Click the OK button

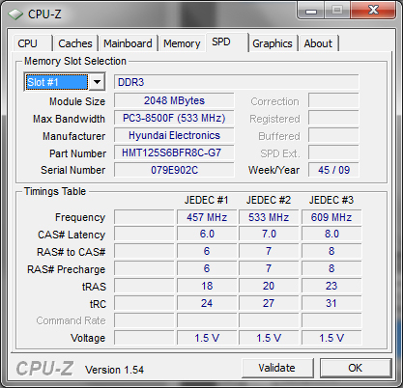pos(356,368)
